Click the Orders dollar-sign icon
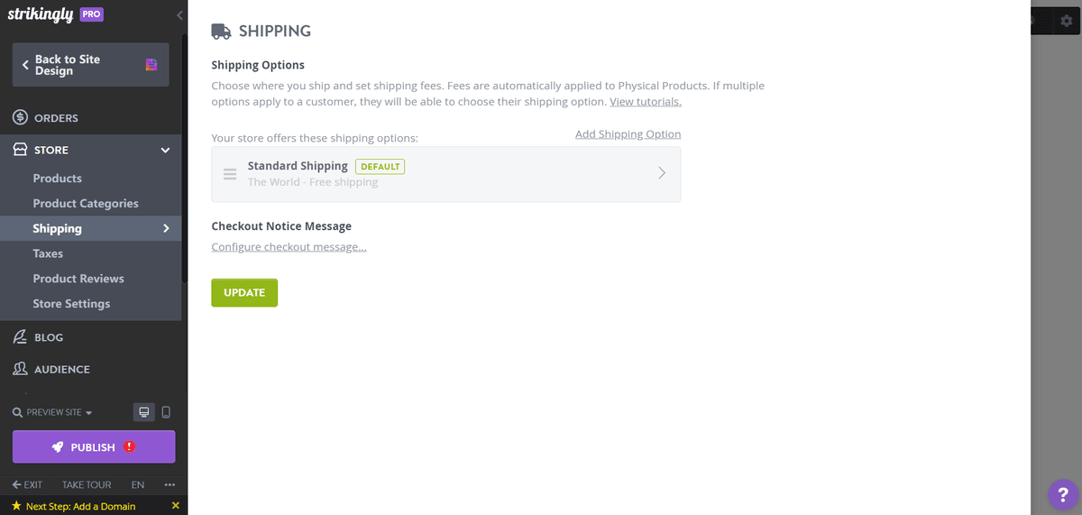Viewport: 1082px width, 515px height. (x=20, y=118)
